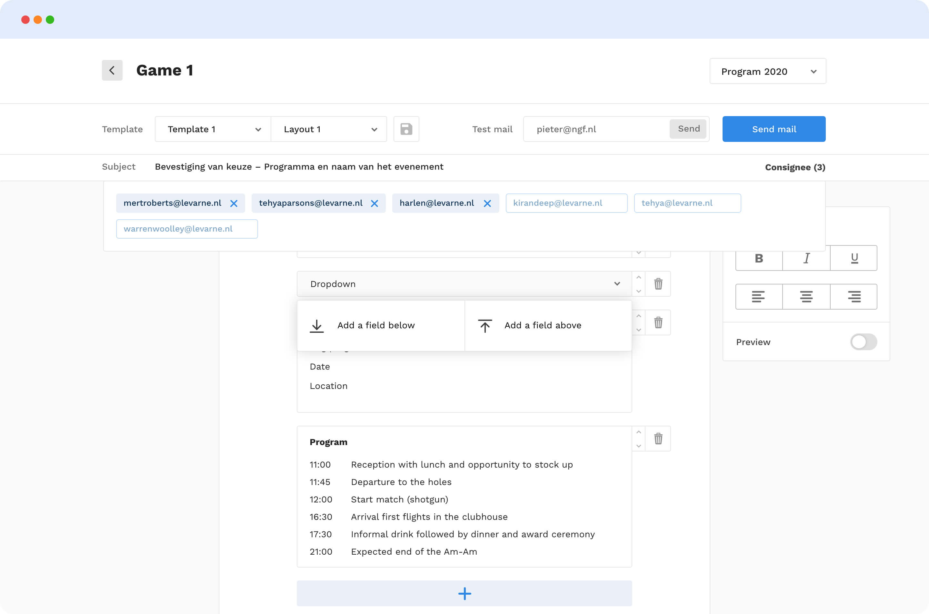This screenshot has height=614, width=929.
Task: Remove harlen@levarne.nl recipient
Action: [487, 203]
